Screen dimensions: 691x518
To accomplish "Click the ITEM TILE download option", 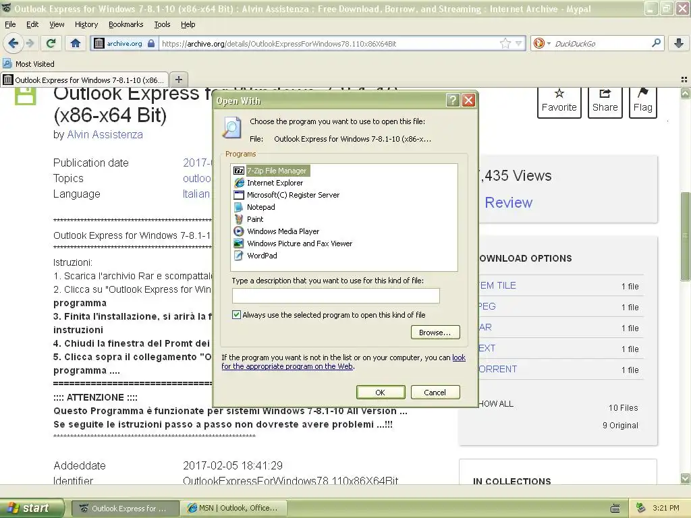I will (x=497, y=285).
